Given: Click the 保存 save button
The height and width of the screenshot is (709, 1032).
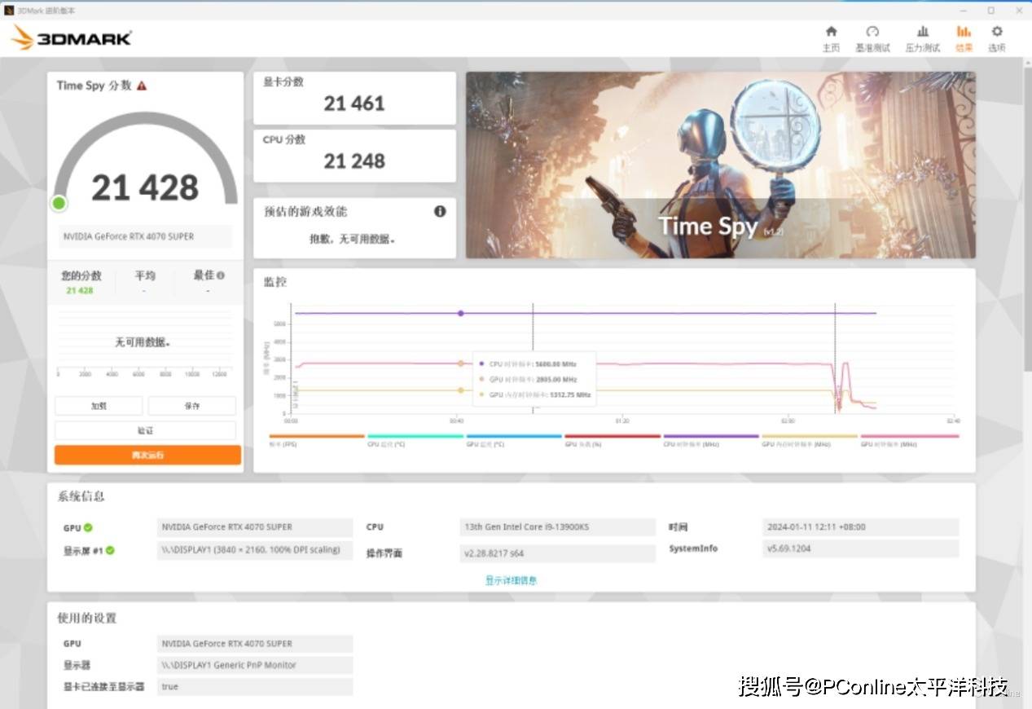Looking at the screenshot, I should 191,406.
